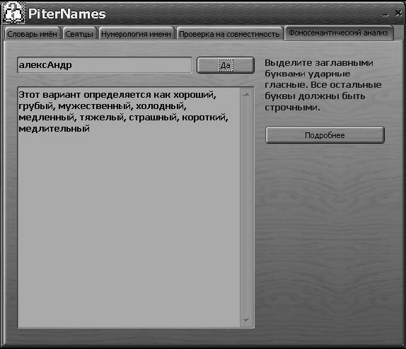Go to Проверка на совместимость tab

(229, 34)
